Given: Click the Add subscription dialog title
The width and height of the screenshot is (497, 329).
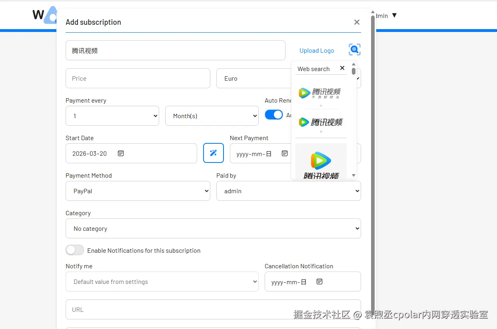Looking at the screenshot, I should click(x=93, y=22).
